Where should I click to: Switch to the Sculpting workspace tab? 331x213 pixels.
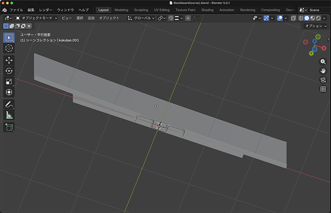pyautogui.click(x=141, y=10)
